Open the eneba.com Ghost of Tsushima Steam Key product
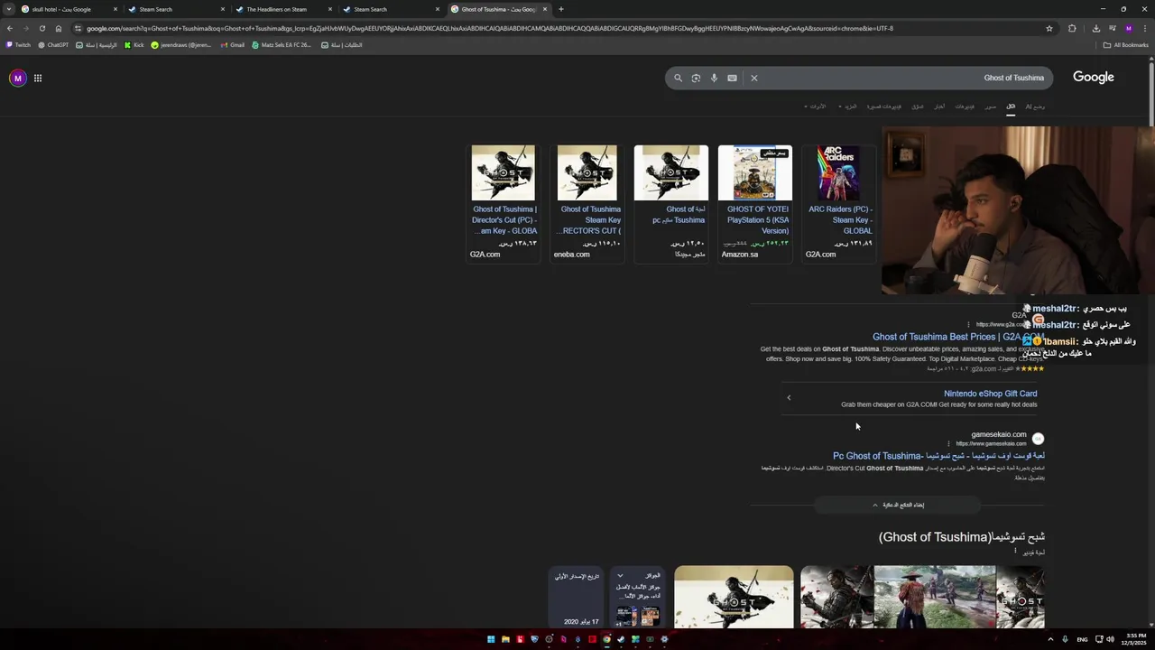1155x650 pixels. 587,203
